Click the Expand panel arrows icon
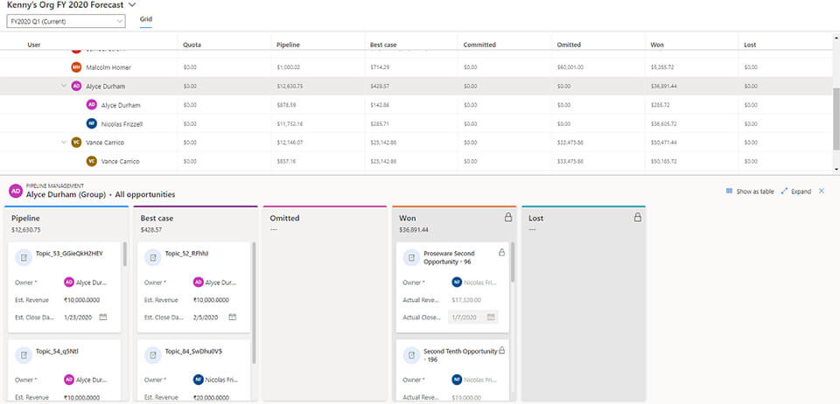840x404 pixels. point(785,191)
